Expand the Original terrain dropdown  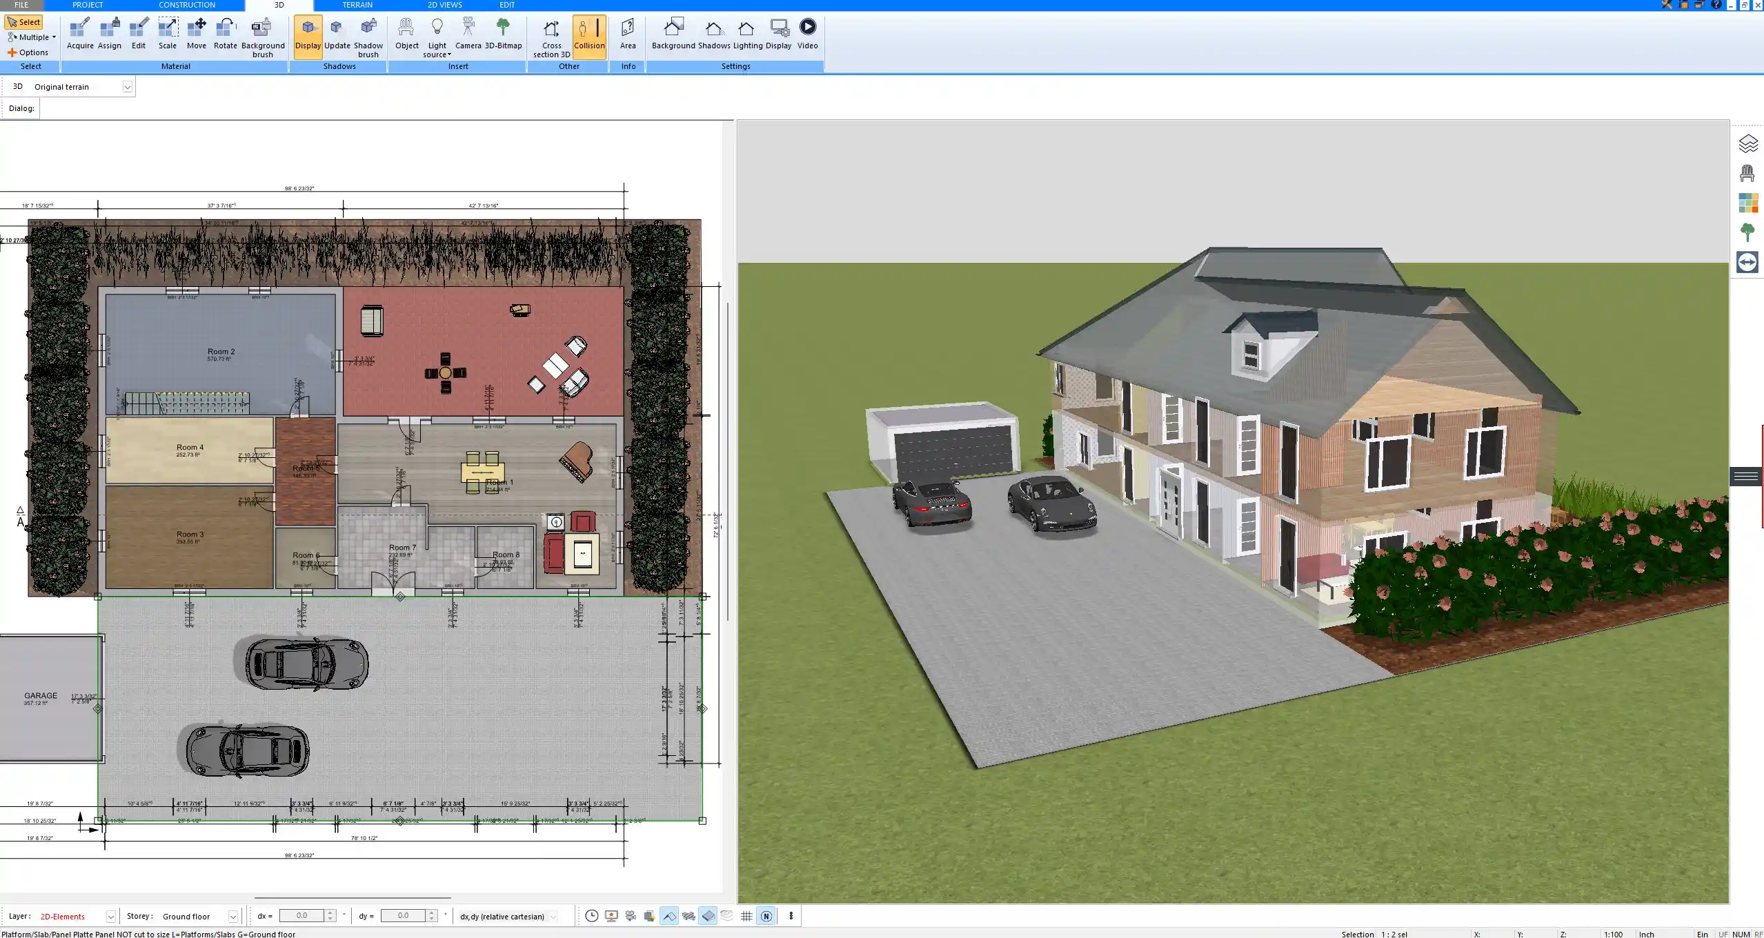click(x=128, y=87)
